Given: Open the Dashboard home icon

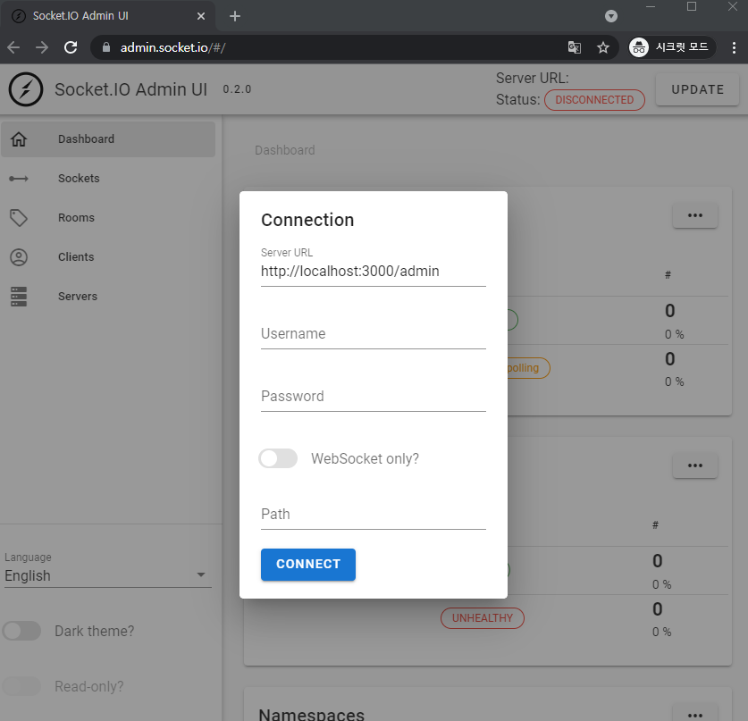Looking at the screenshot, I should tap(19, 139).
